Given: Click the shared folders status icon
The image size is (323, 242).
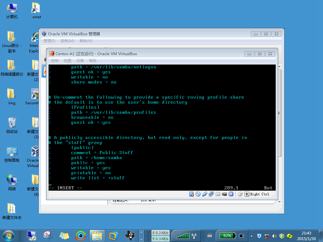Looking at the screenshot, I should pos(218,194).
